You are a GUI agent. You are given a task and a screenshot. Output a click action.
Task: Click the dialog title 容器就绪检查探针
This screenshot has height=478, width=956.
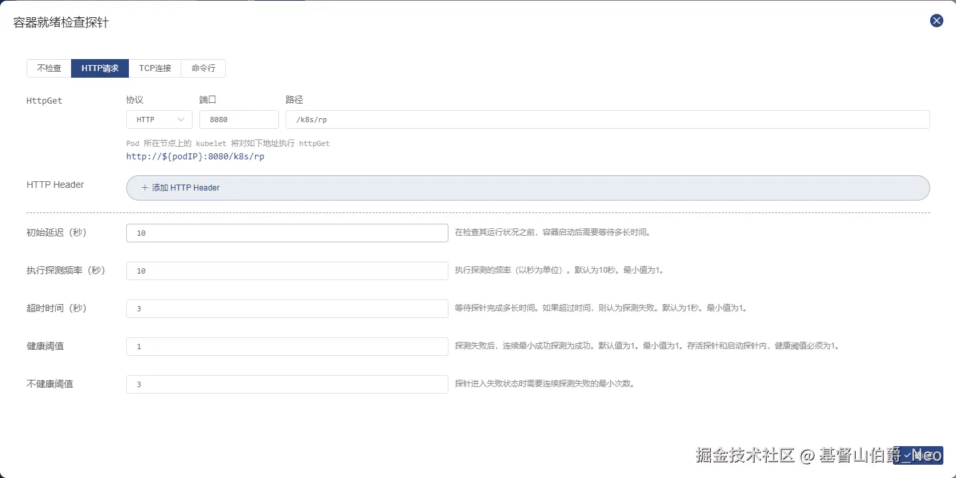click(61, 23)
